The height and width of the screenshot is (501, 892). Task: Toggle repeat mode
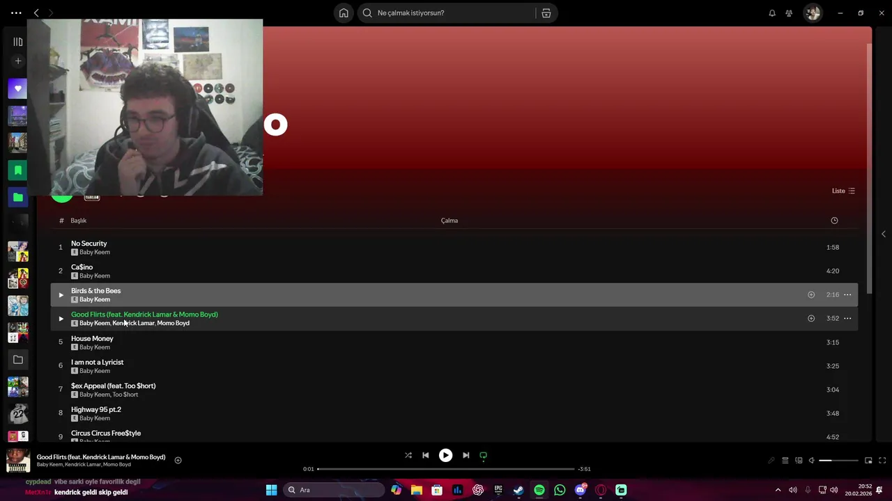(x=483, y=456)
